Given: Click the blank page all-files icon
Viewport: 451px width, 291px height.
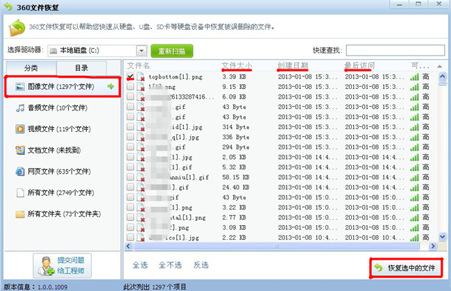Looking at the screenshot, I should [x=20, y=192].
